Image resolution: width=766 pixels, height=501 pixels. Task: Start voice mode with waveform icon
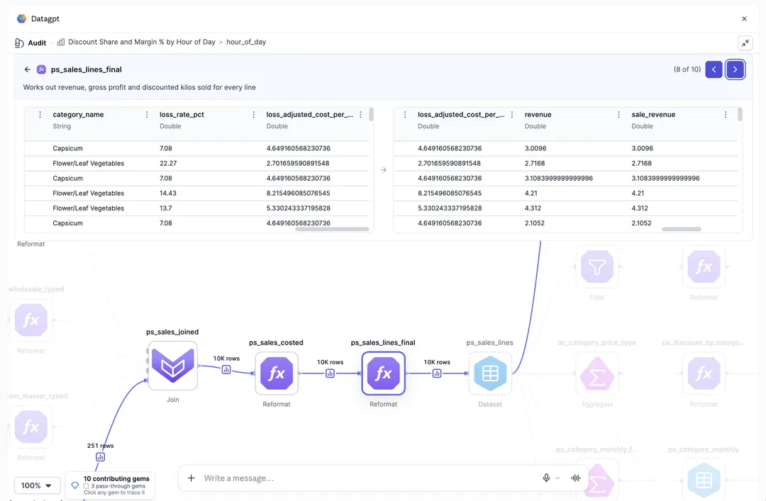tap(576, 478)
